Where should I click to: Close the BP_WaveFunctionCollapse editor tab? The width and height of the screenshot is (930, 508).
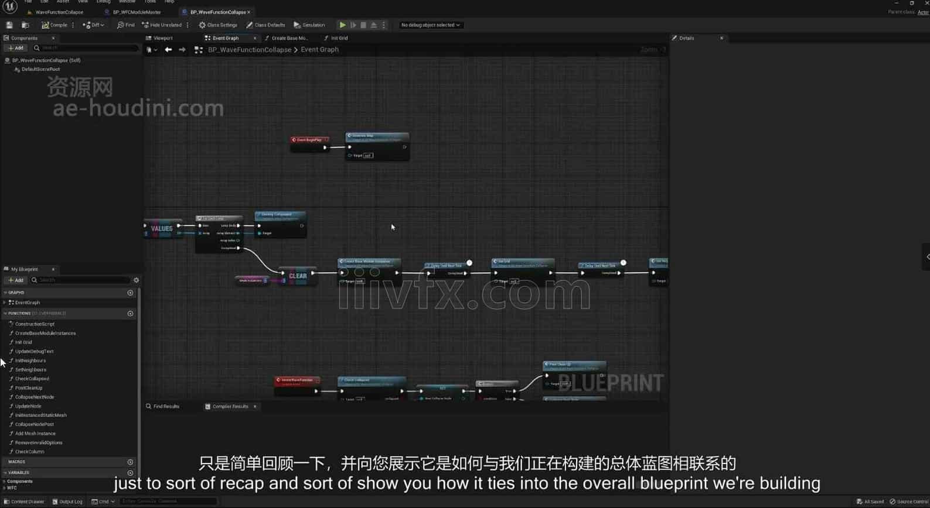point(248,12)
